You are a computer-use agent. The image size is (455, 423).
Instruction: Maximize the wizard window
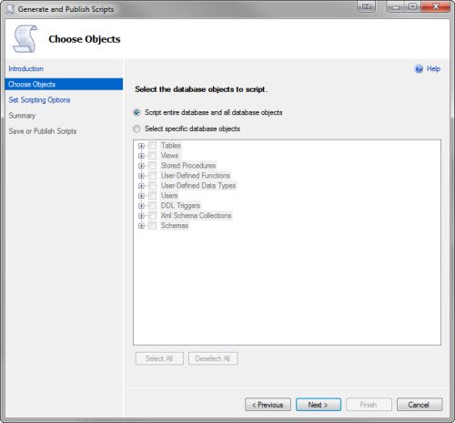pyautogui.click(x=412, y=6)
